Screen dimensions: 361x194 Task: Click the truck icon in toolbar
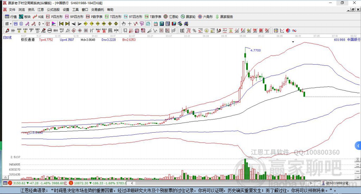tap(186, 24)
